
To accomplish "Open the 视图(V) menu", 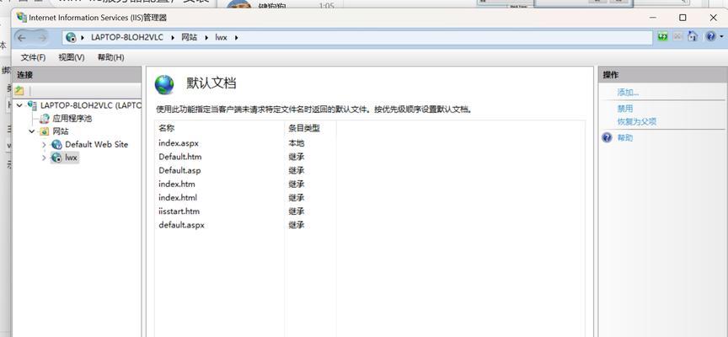I will (x=72, y=57).
